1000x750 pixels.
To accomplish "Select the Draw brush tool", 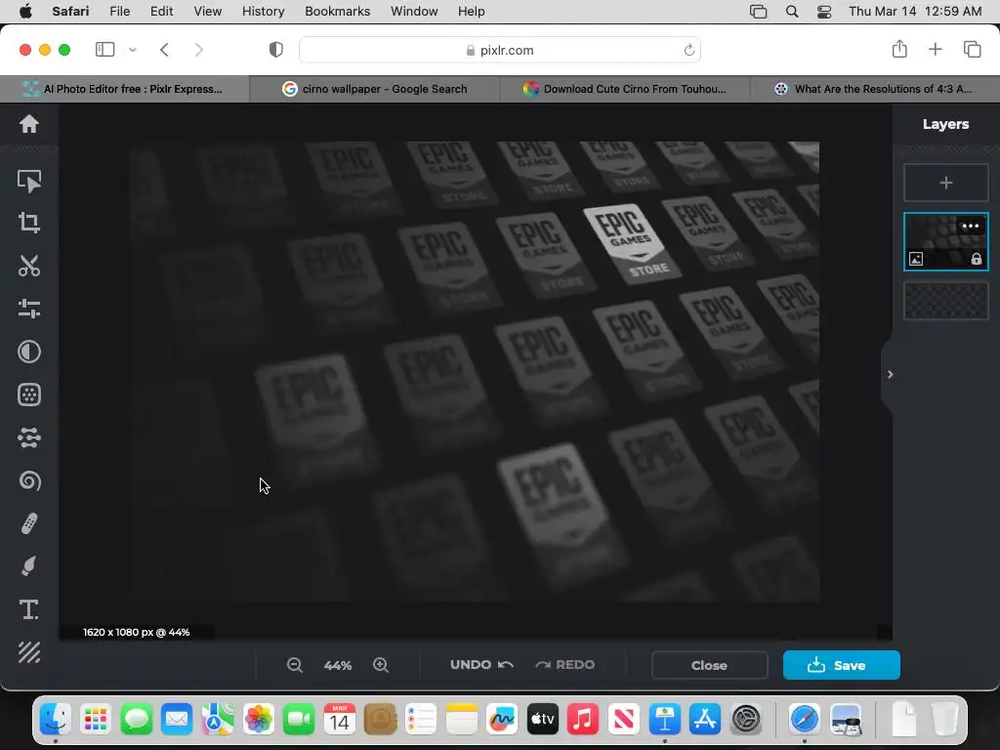I will point(28,566).
